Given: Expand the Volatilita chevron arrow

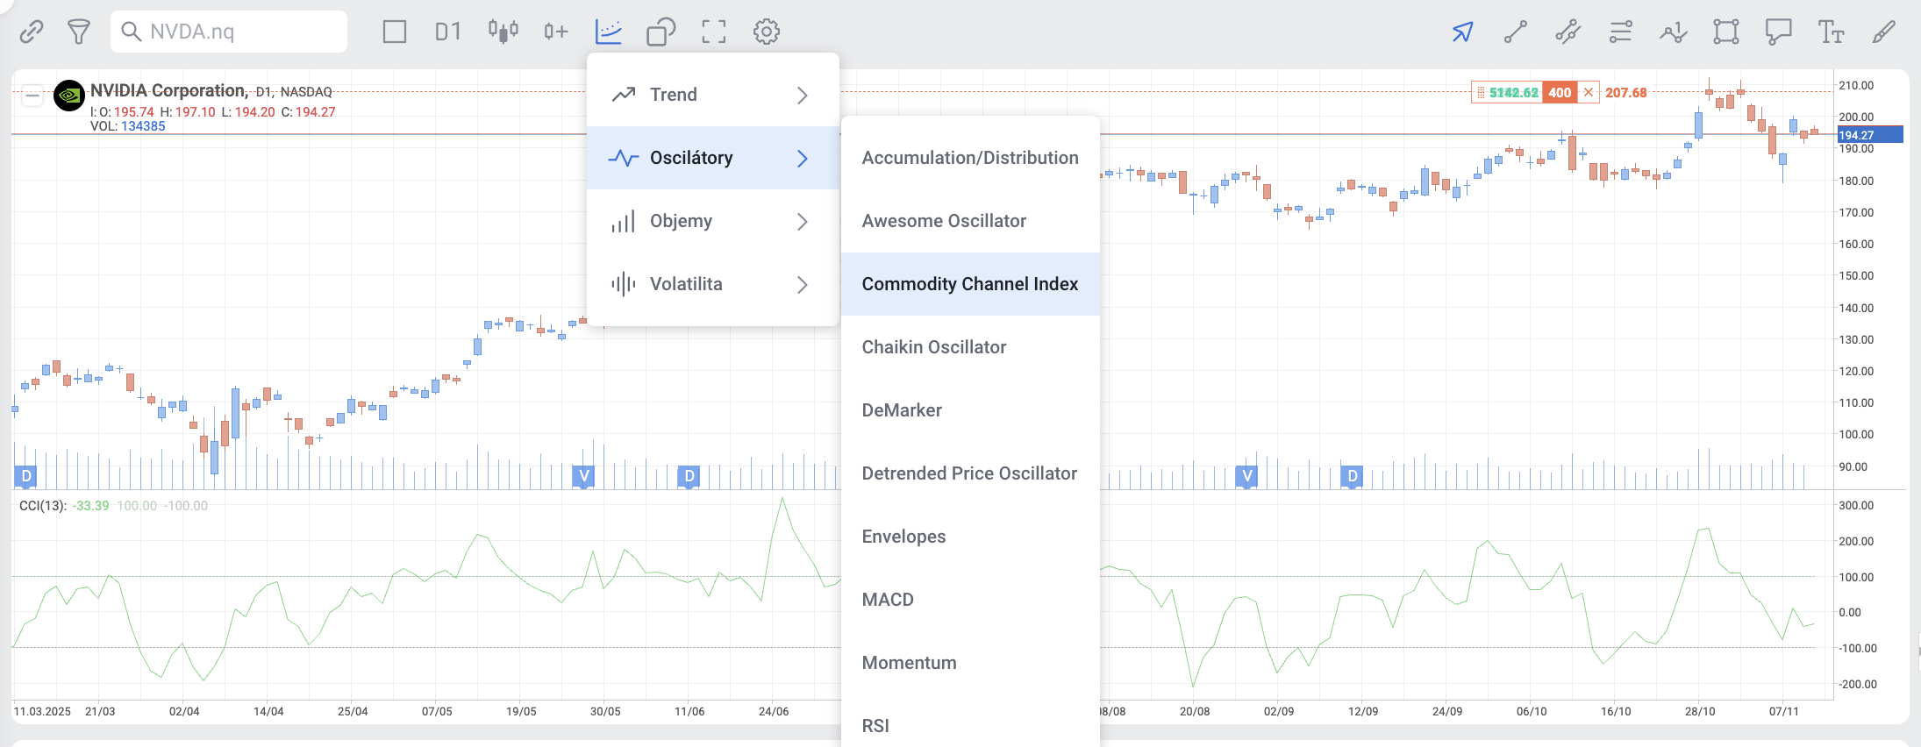Looking at the screenshot, I should (803, 284).
